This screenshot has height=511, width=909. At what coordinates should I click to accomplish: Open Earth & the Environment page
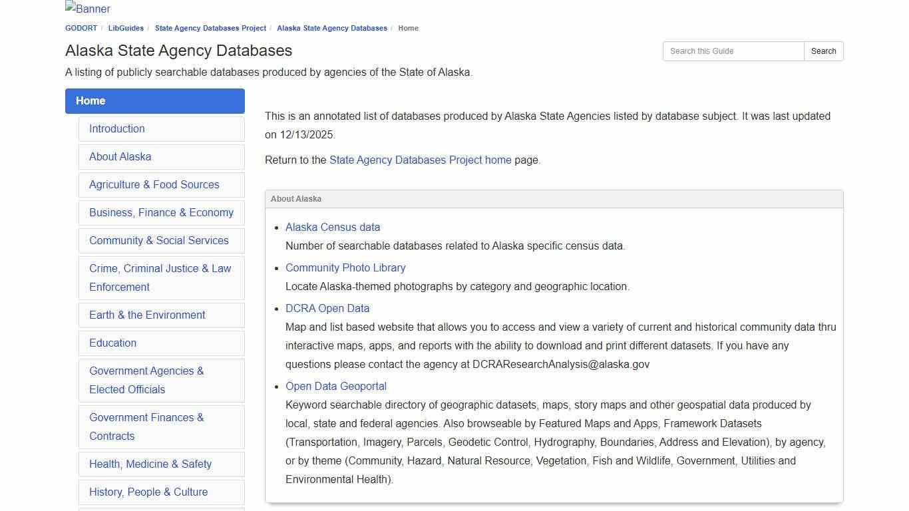pyautogui.click(x=147, y=315)
